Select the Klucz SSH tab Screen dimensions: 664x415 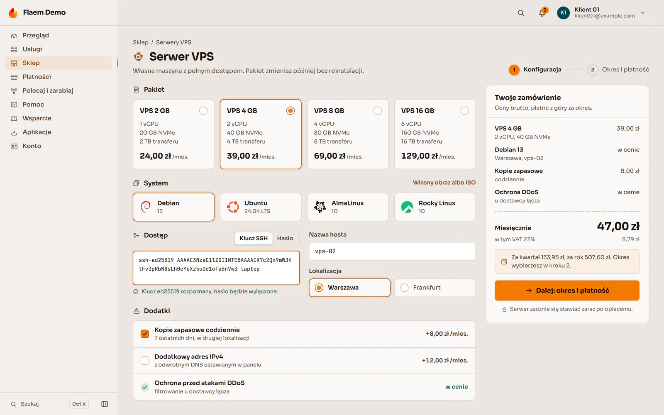pos(254,238)
